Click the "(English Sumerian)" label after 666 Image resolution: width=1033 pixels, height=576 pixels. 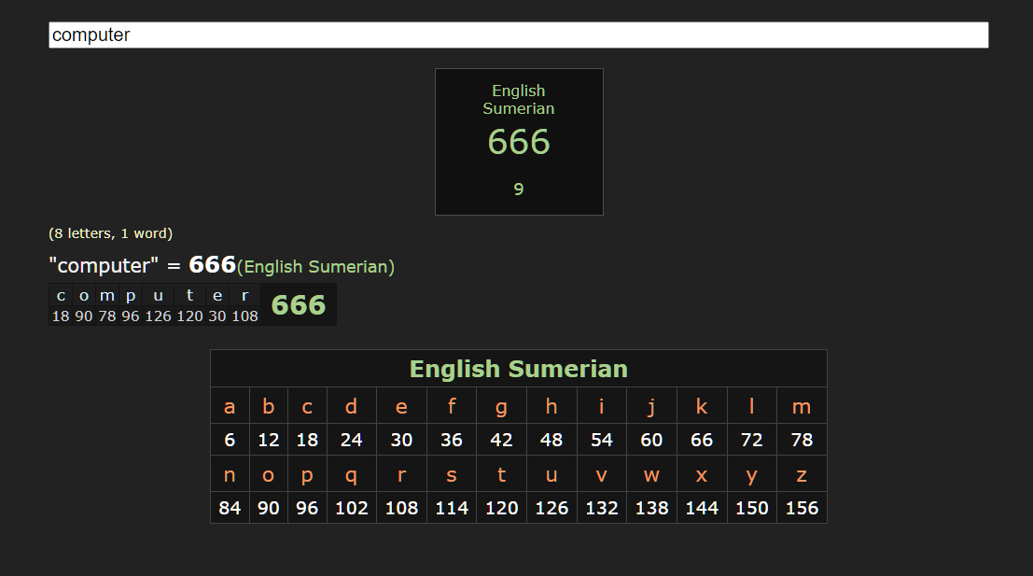[315, 267]
